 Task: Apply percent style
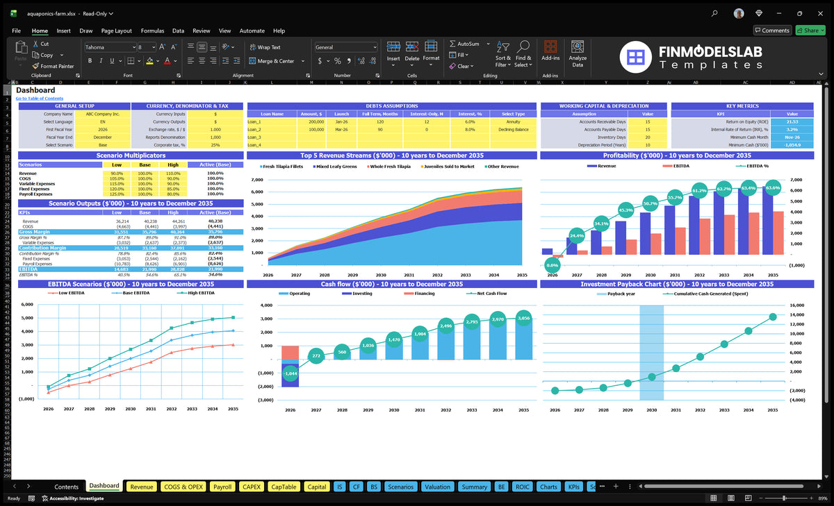coord(338,61)
